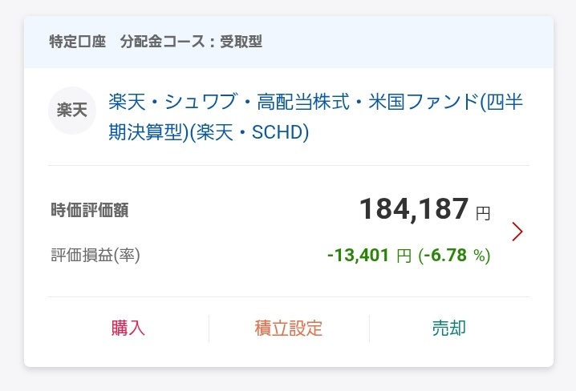Tap the 購入 button
This screenshot has height=391, width=576.
[x=128, y=328]
